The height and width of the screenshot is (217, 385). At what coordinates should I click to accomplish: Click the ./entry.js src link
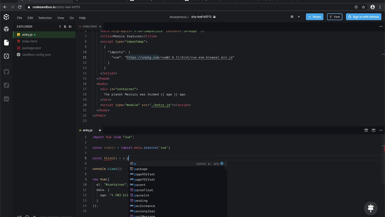[x=160, y=105]
